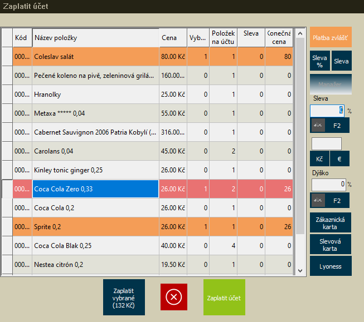The height and width of the screenshot is (322, 364).
Task: Click the Dýško percent input field
Action: click(x=328, y=184)
